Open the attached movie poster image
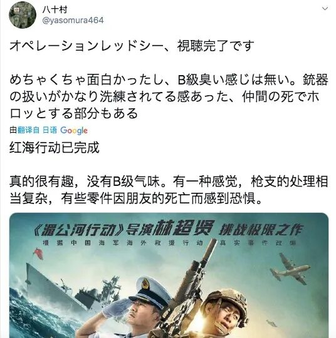Viewport: 336px width, 338px height. coord(169,275)
